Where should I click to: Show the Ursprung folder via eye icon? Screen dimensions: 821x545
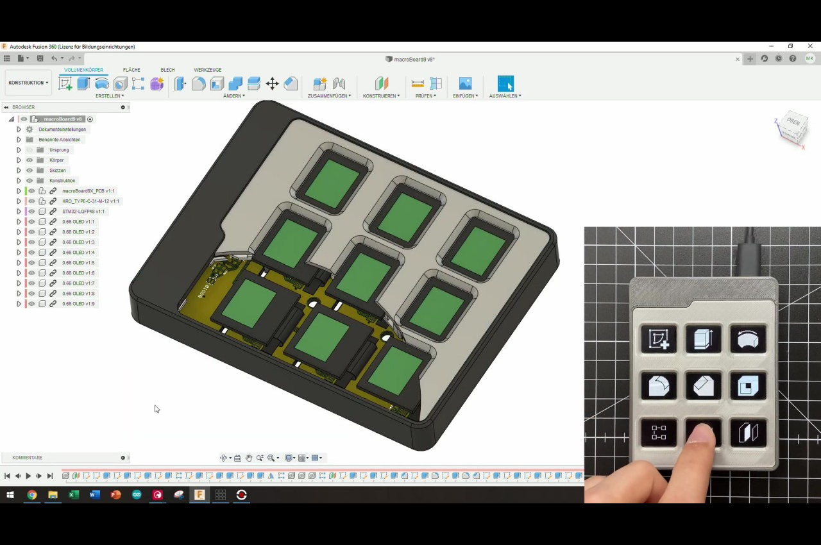(30, 150)
